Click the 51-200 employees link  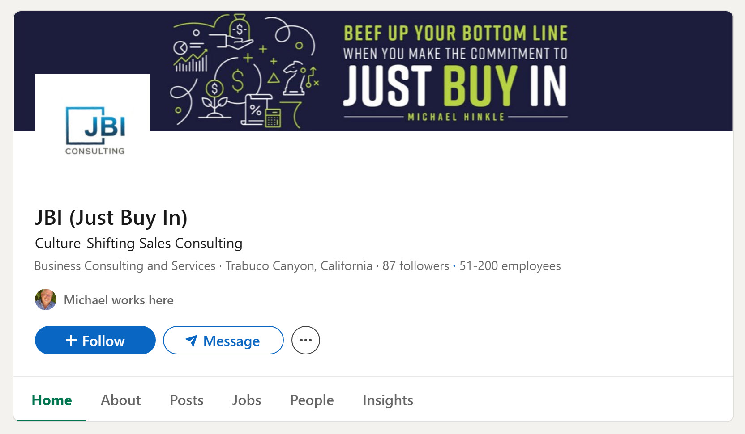[x=510, y=266]
